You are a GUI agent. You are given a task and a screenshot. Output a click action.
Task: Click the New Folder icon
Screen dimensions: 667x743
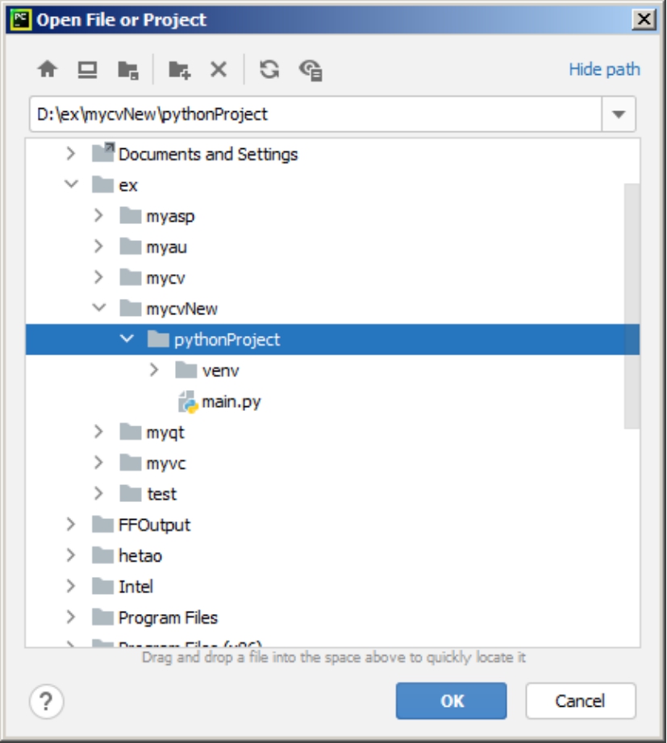click(179, 70)
